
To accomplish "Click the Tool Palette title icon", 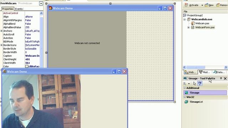I will (x=185, y=78).
